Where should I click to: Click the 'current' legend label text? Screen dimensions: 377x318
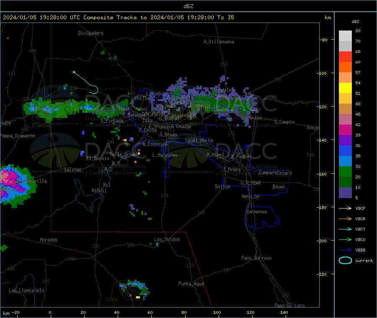364,260
